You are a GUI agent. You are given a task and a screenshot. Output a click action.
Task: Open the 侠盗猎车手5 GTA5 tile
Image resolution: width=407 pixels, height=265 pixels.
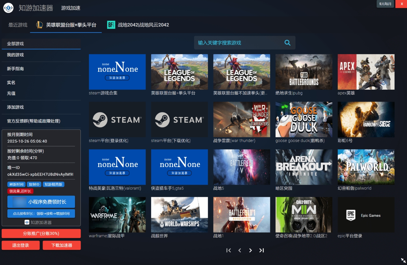click(179, 167)
